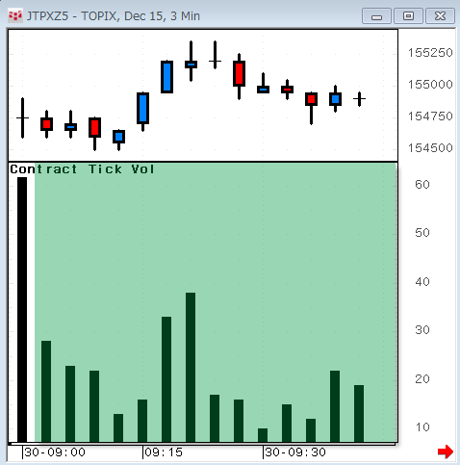Click the 60 volume scale label
Screen dimensions: 460x465
click(x=422, y=185)
